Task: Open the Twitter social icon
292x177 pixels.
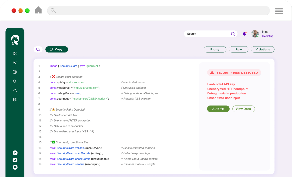Action: [x=15, y=160]
